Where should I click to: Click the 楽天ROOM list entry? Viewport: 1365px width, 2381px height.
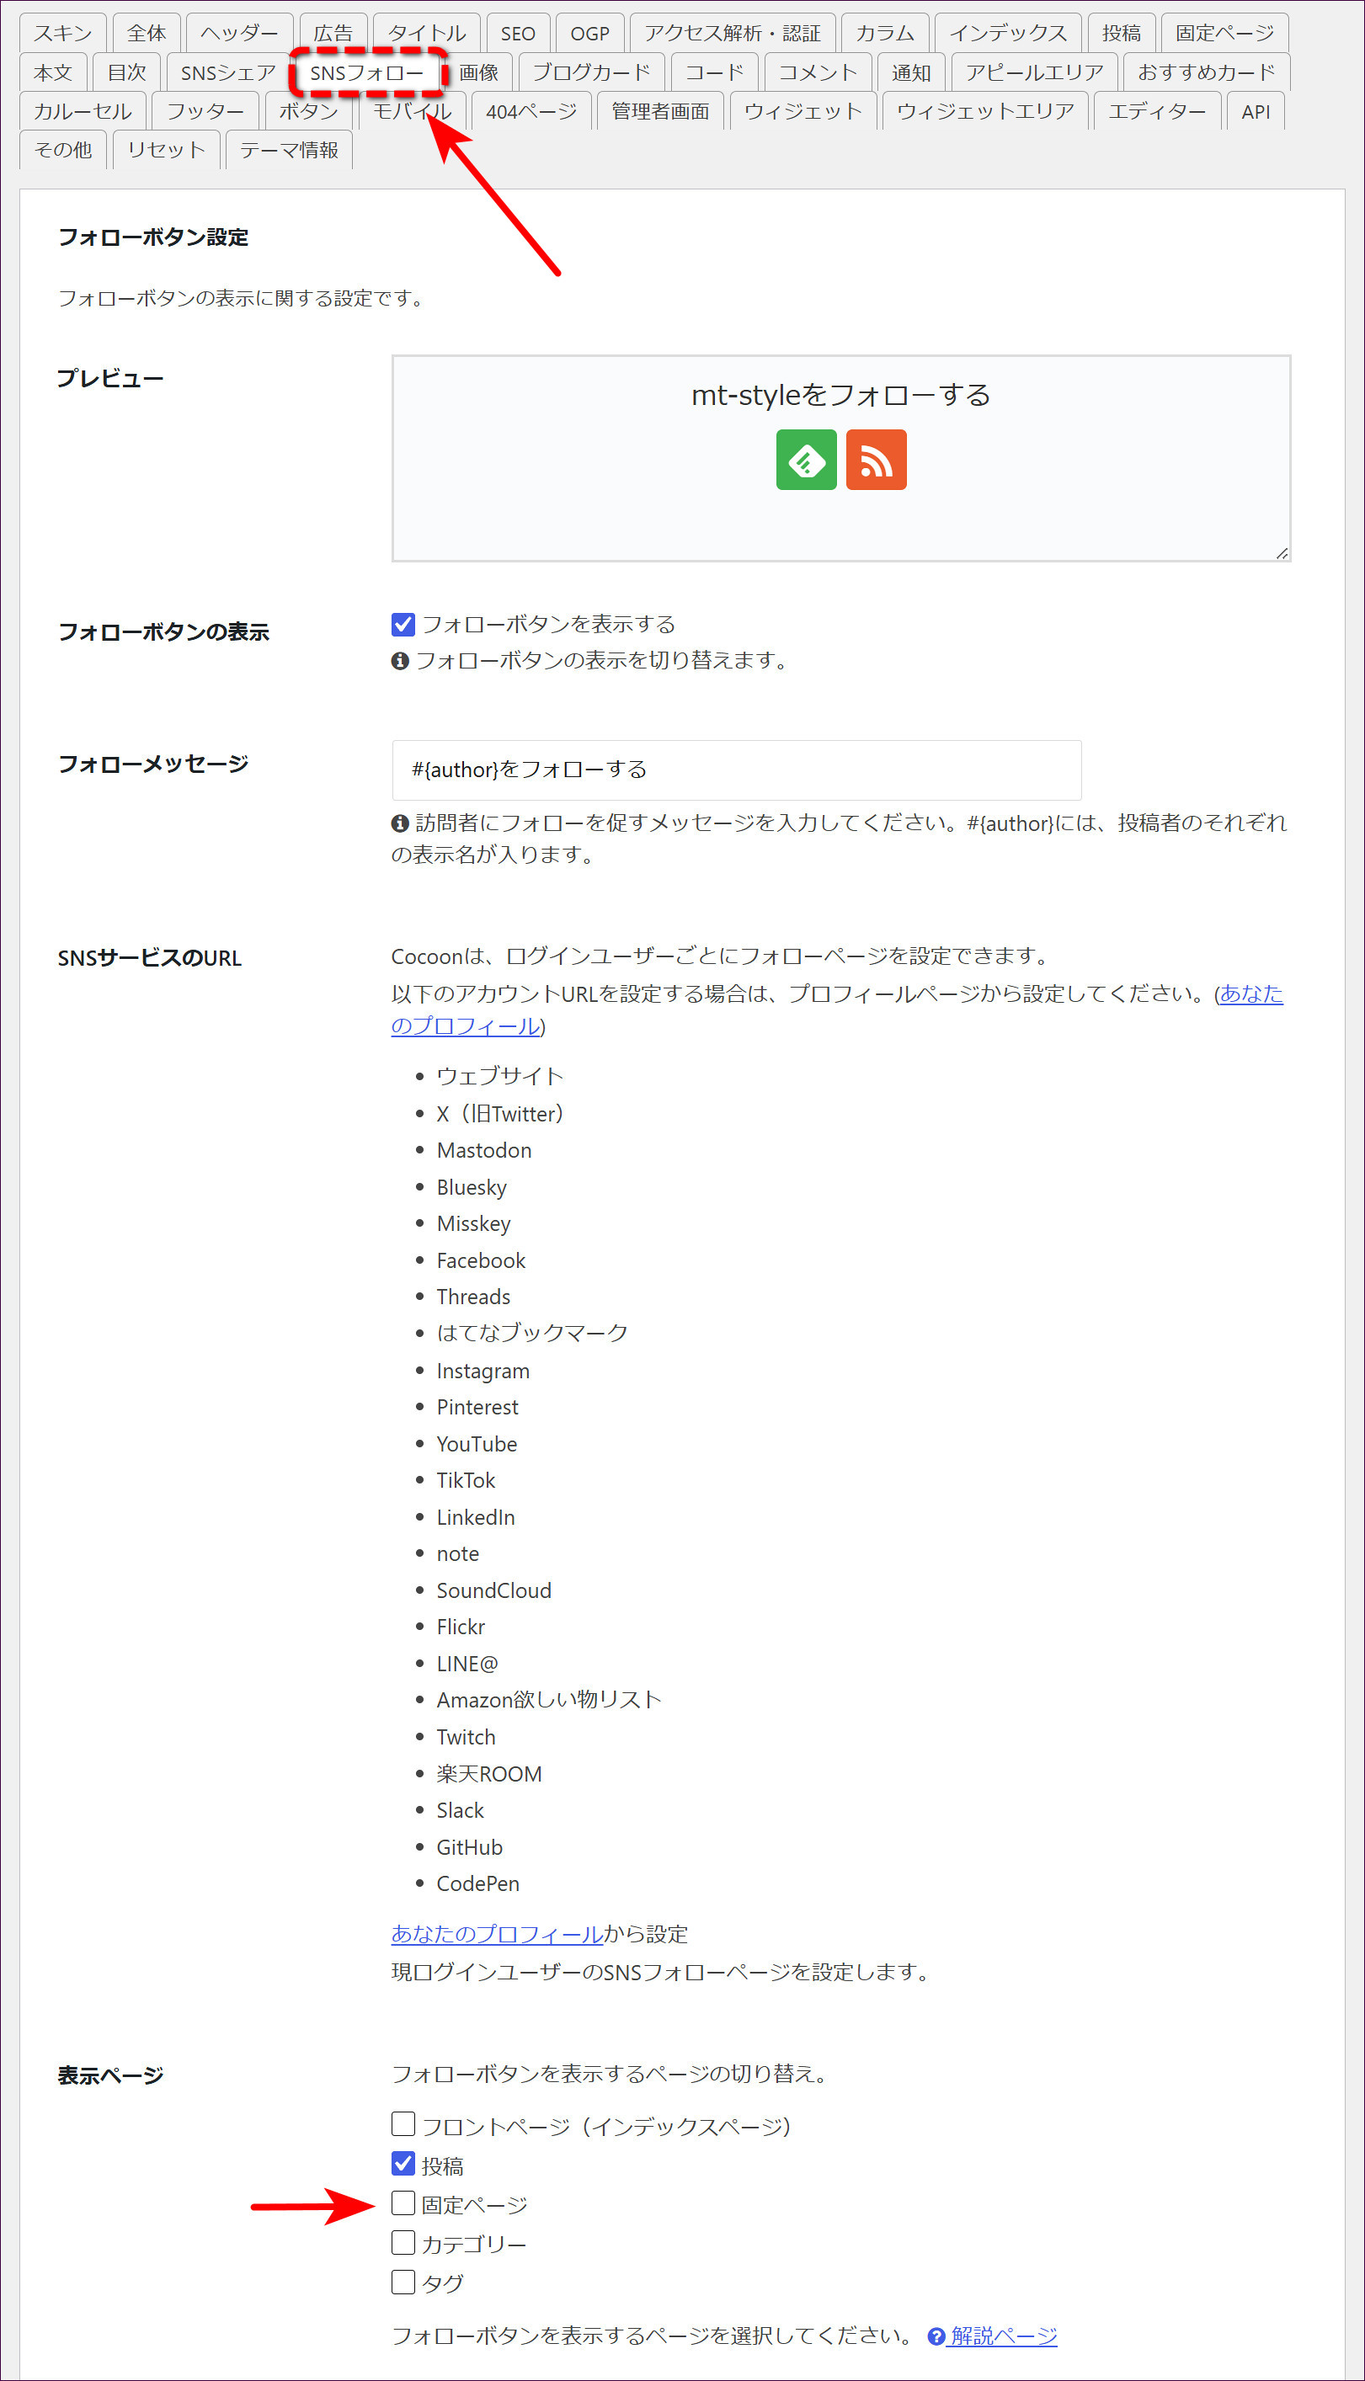(488, 1774)
